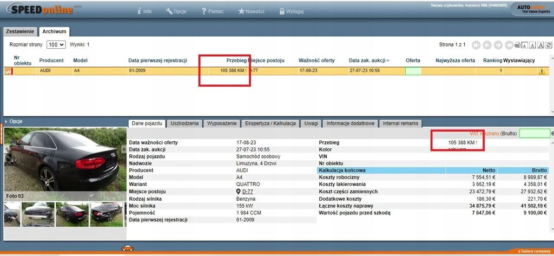Screen dimensions: 554x256
Task: Open the Pomoc menu
Action: click(212, 11)
